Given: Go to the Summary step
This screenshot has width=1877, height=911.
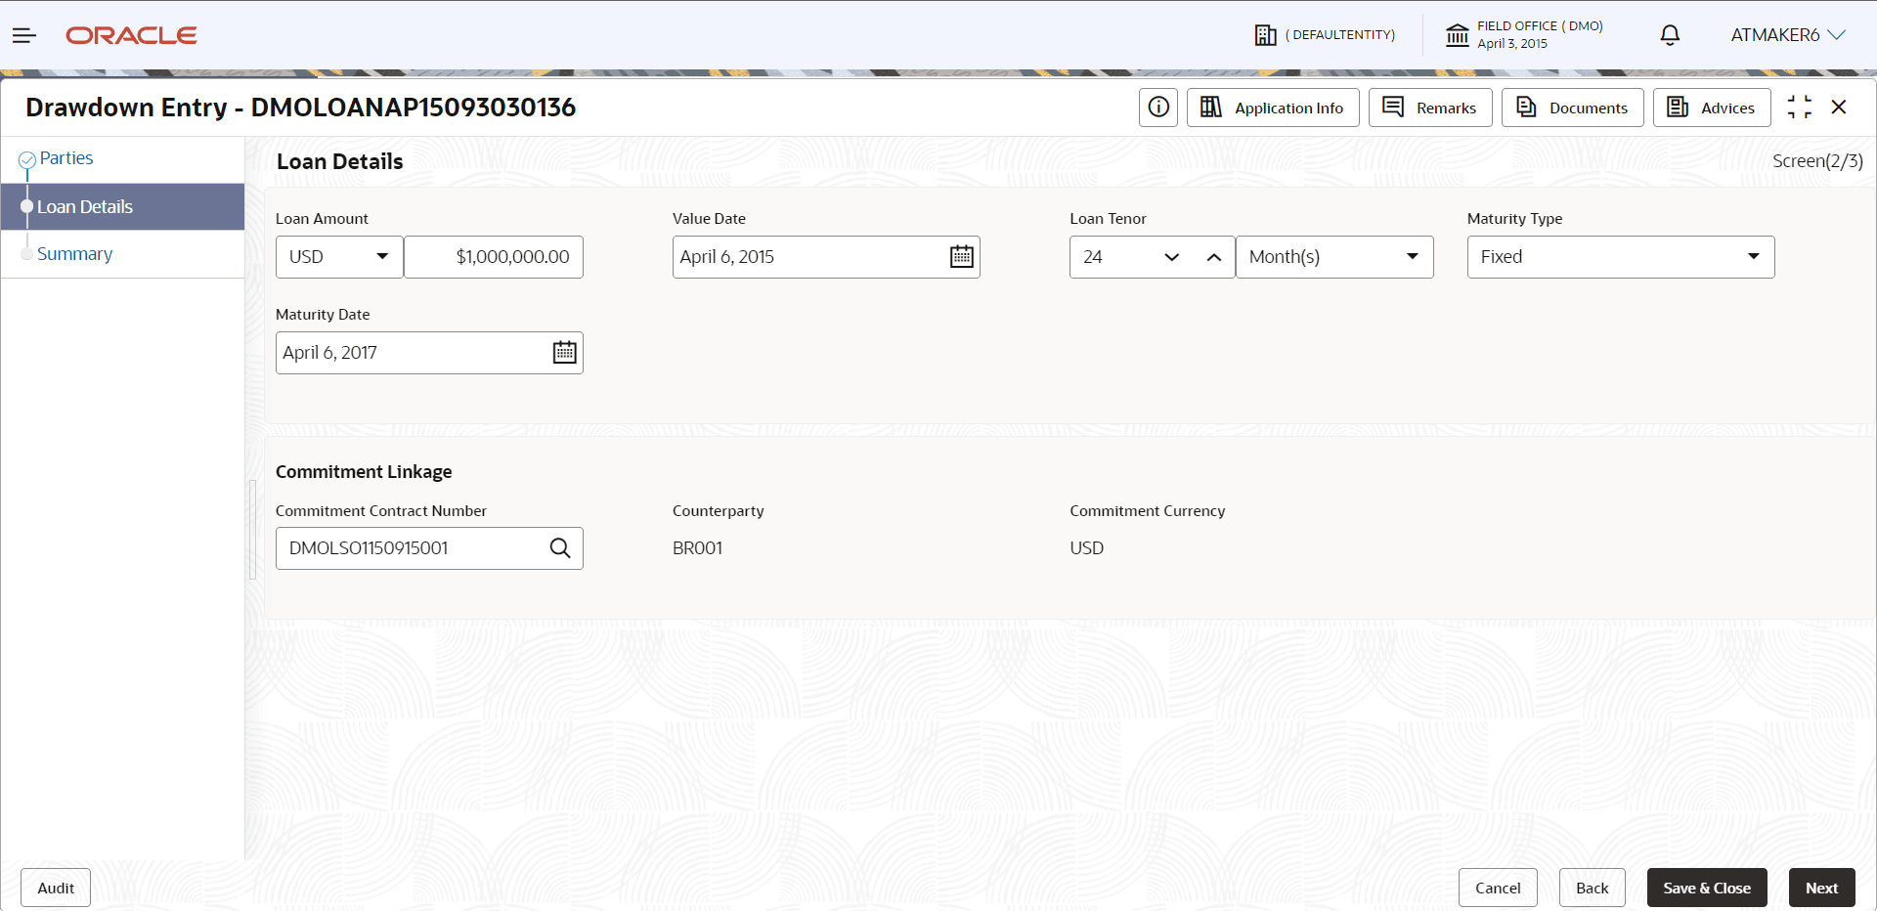Looking at the screenshot, I should coord(74,254).
